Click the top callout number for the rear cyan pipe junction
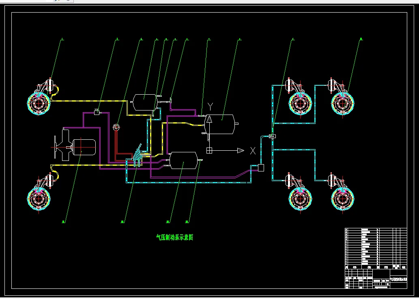This screenshot has height=299, width=419. coord(293,40)
